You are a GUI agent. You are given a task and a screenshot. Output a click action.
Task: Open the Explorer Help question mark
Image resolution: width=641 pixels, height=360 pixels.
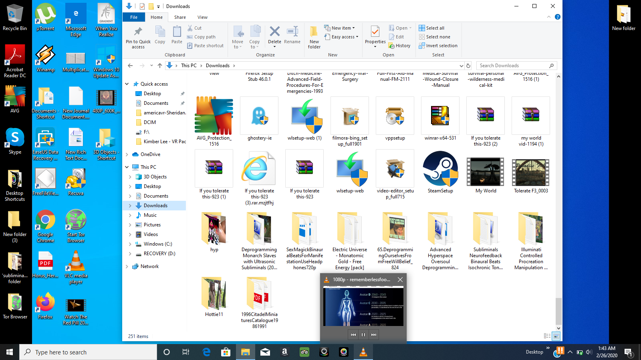(557, 17)
